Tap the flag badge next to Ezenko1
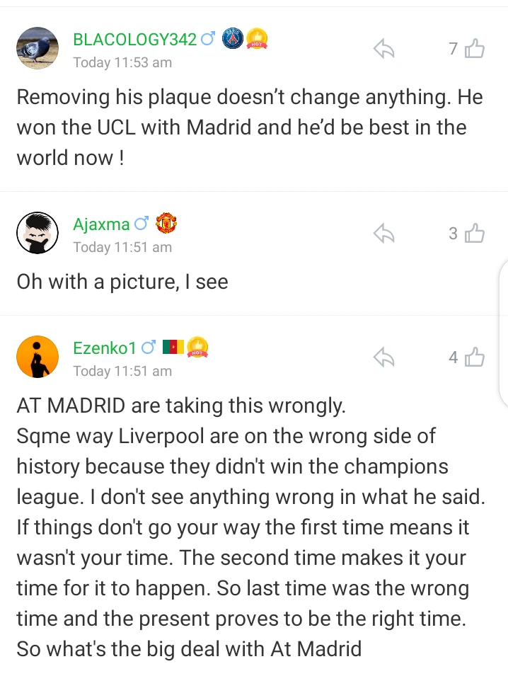 [x=173, y=347]
